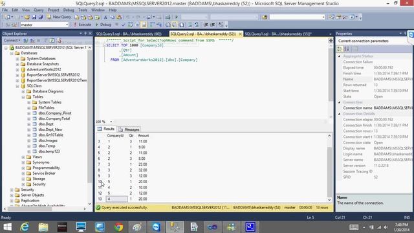Click first Database Engine Query icon

point(77,17)
